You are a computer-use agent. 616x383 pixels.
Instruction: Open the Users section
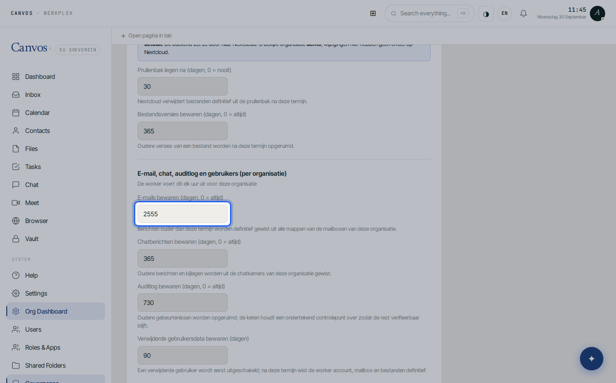[x=56, y=329]
